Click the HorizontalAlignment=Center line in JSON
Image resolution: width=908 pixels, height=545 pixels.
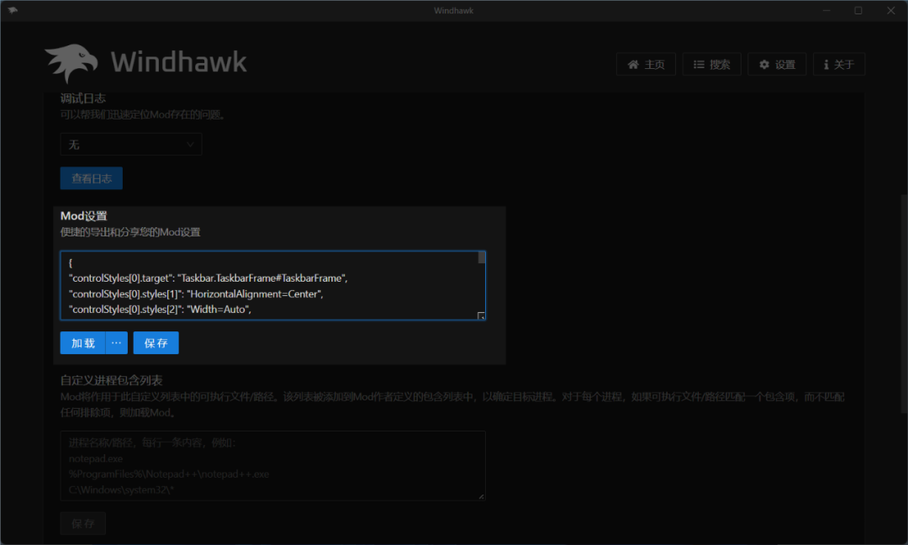[x=196, y=294]
